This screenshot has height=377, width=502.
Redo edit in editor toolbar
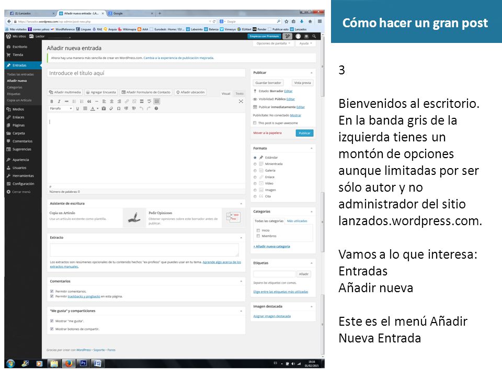(149, 109)
